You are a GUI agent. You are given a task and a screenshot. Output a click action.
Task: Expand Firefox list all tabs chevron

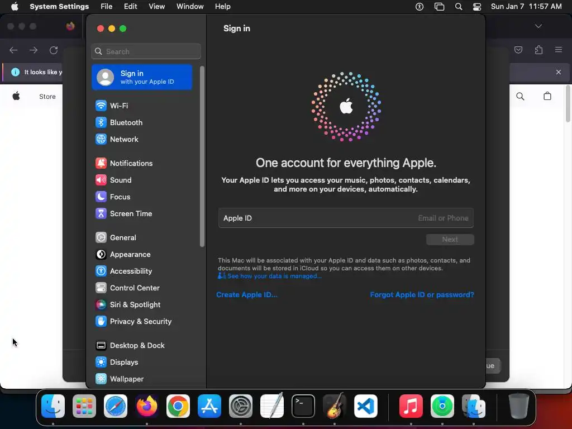pos(538,26)
